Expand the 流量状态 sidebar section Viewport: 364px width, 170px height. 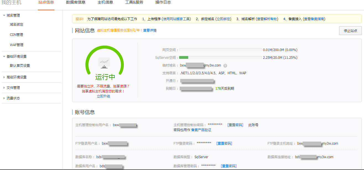pyautogui.click(x=13, y=98)
